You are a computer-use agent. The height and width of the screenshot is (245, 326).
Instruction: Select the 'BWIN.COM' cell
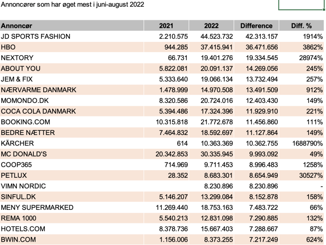pos(72,239)
